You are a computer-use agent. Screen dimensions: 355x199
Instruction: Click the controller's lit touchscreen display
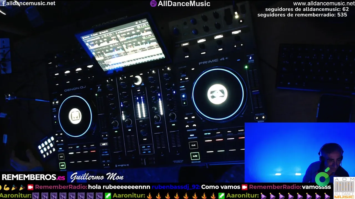(x=123, y=44)
